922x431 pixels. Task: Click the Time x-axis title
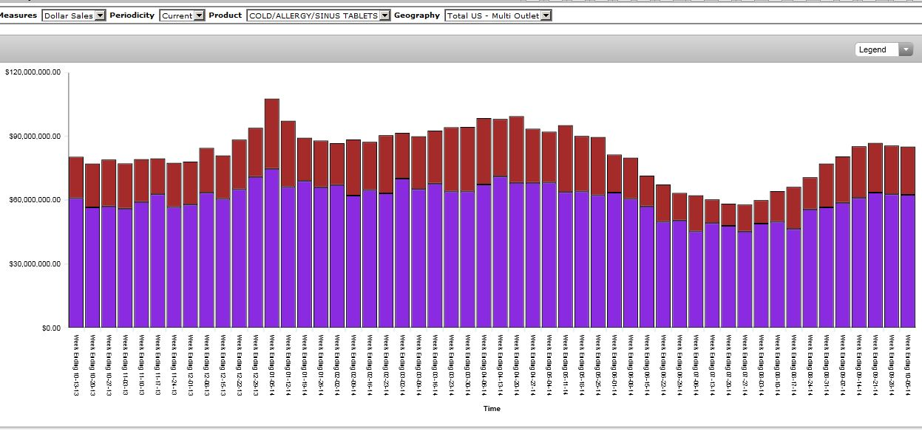[x=492, y=408]
